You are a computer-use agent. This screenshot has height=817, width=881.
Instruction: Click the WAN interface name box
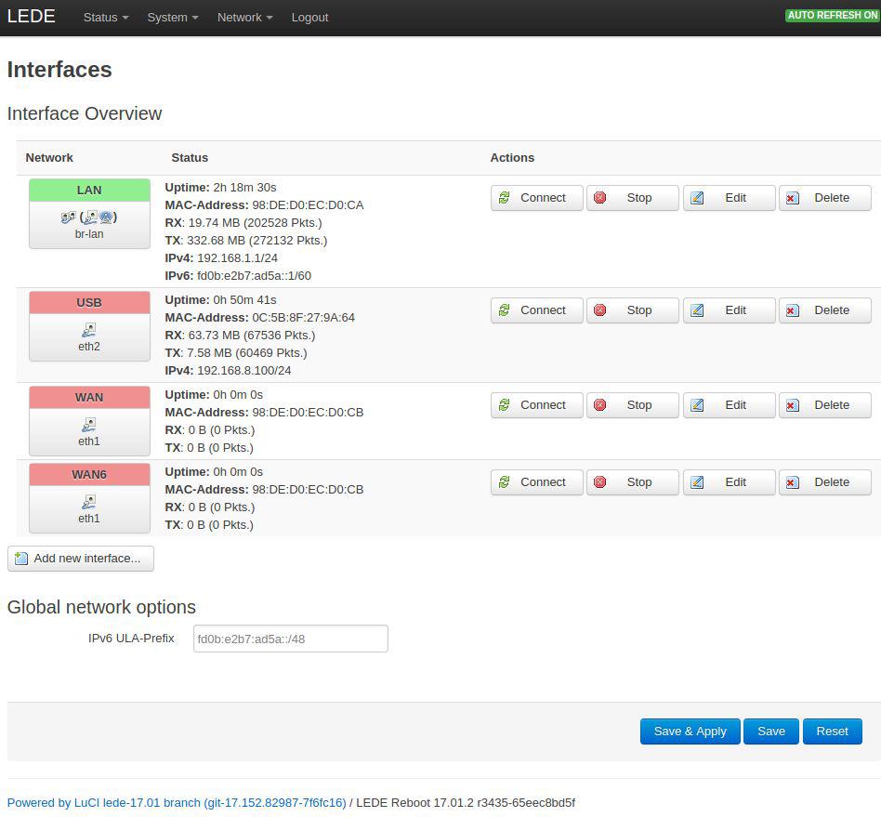(89, 397)
